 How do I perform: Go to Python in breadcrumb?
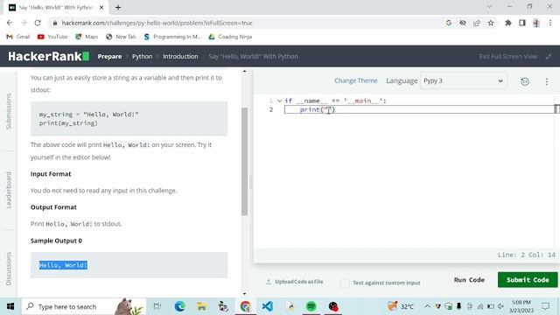pos(142,56)
